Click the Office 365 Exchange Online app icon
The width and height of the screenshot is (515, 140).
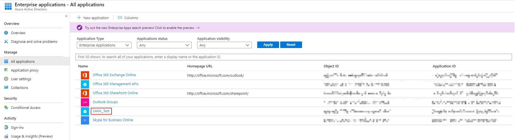(85, 75)
